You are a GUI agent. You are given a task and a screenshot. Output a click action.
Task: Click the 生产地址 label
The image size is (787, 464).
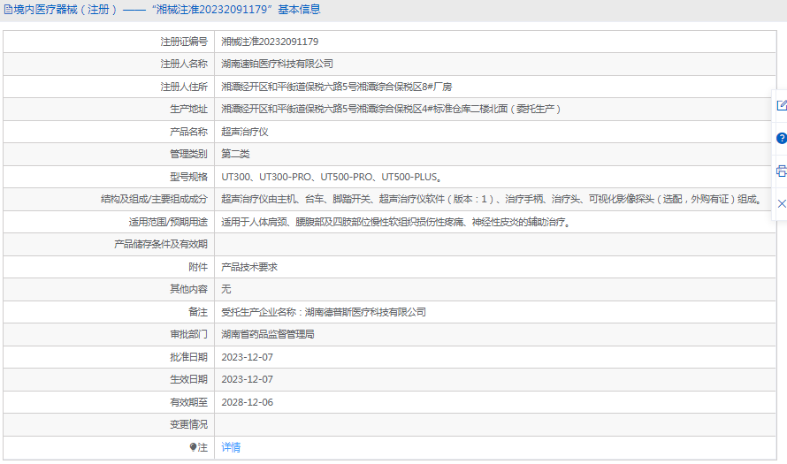tap(188, 109)
